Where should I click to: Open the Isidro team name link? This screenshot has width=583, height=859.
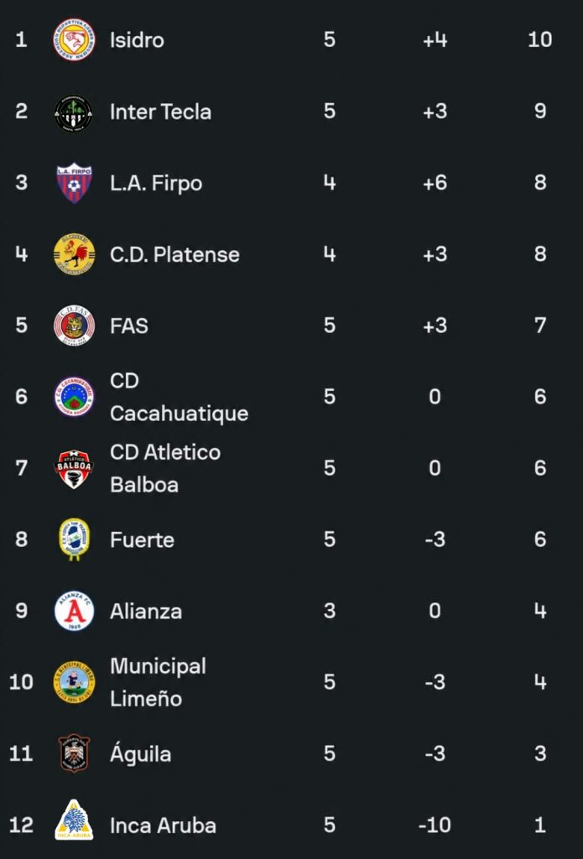(x=137, y=40)
